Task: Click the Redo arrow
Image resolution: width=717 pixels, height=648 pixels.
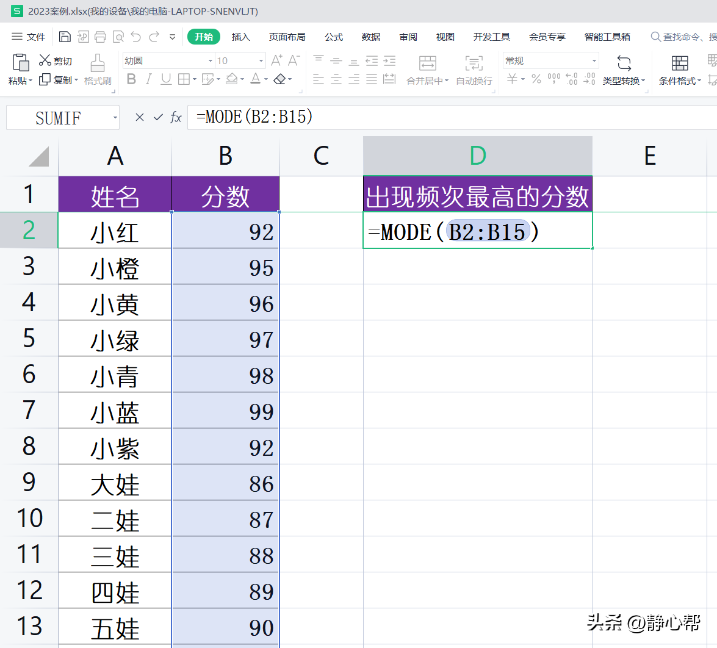Action: coord(154,37)
